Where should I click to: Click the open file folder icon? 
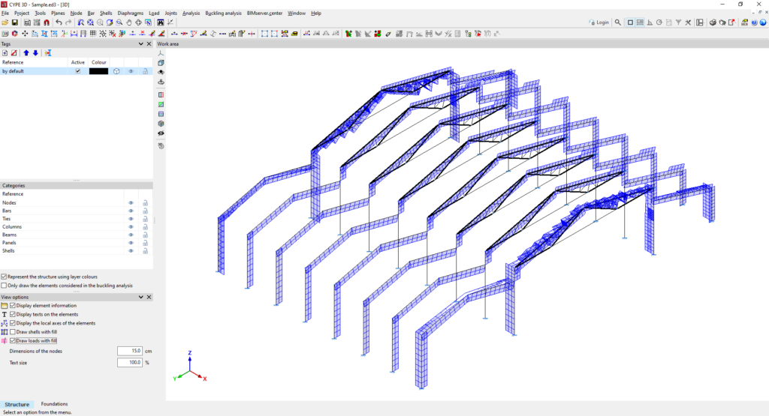pos(5,22)
